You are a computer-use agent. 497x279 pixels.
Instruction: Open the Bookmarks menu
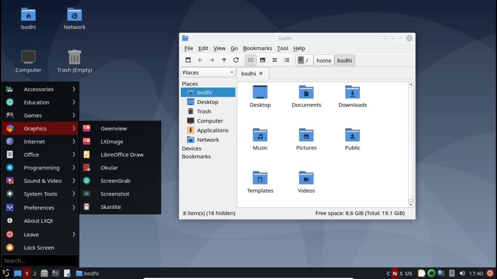click(257, 48)
